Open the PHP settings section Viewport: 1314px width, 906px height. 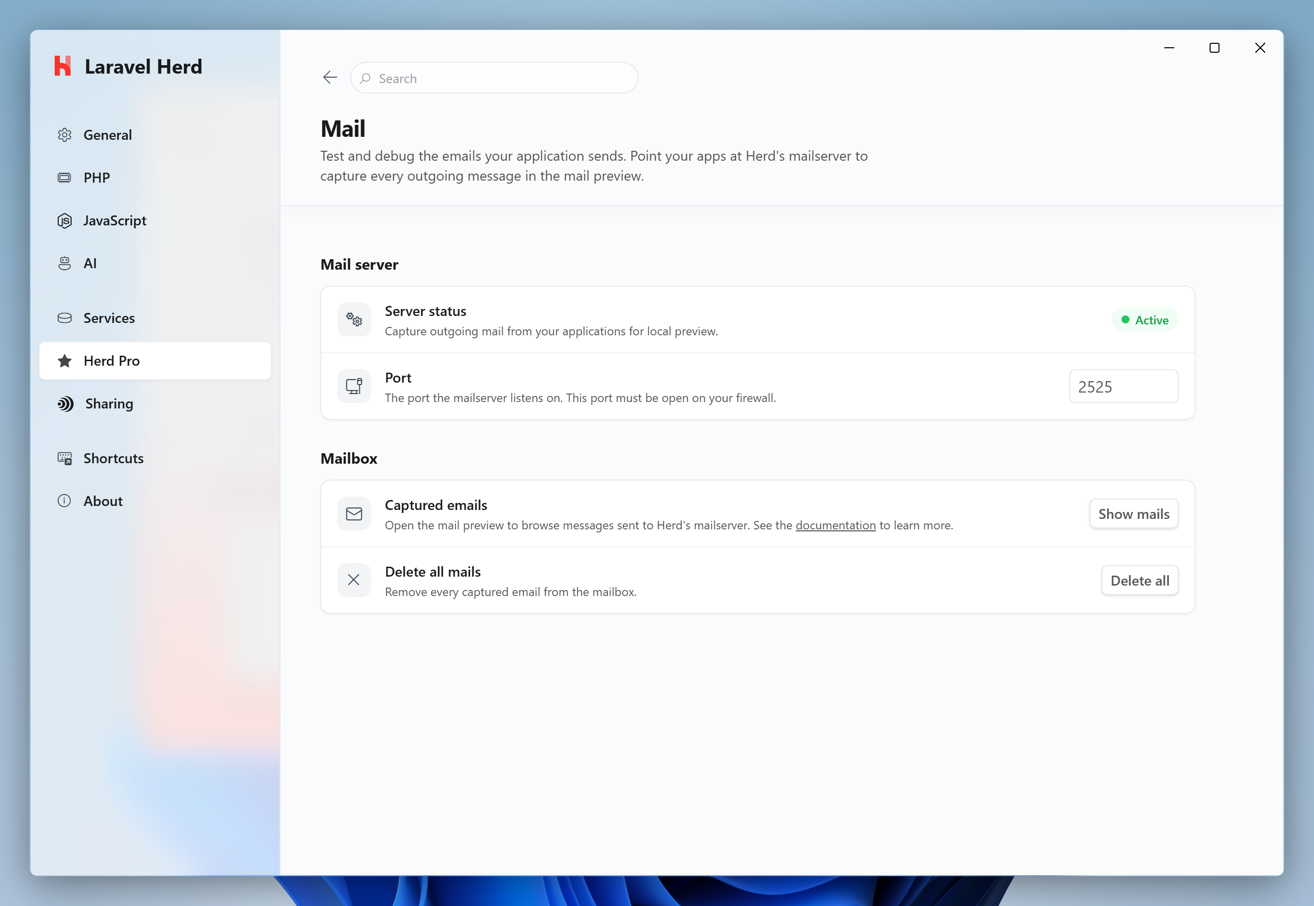[x=156, y=178]
